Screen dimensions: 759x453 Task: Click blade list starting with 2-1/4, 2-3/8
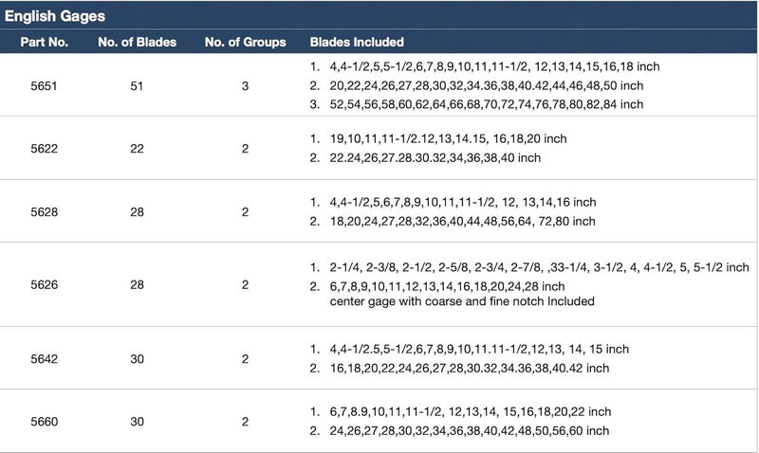point(539,267)
